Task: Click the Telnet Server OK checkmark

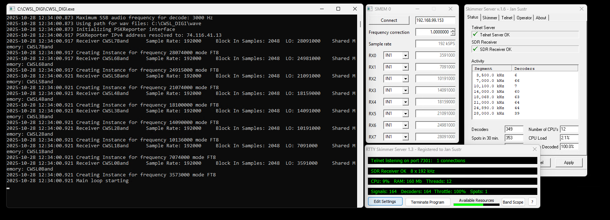Action: (475, 35)
